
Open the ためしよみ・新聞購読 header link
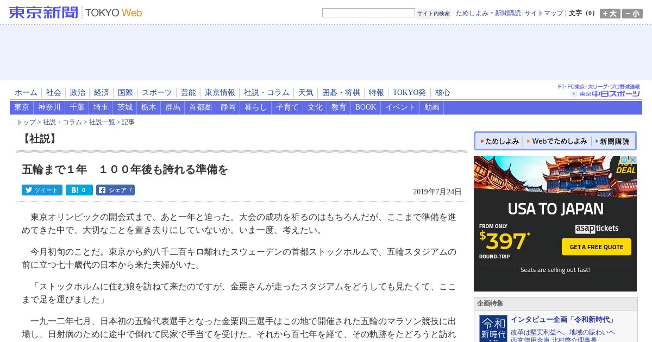(488, 13)
